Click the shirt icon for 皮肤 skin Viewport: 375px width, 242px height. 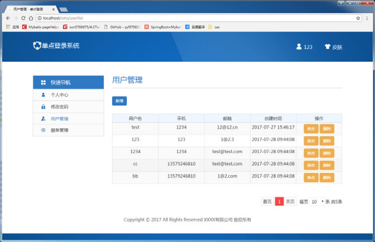(x=327, y=47)
